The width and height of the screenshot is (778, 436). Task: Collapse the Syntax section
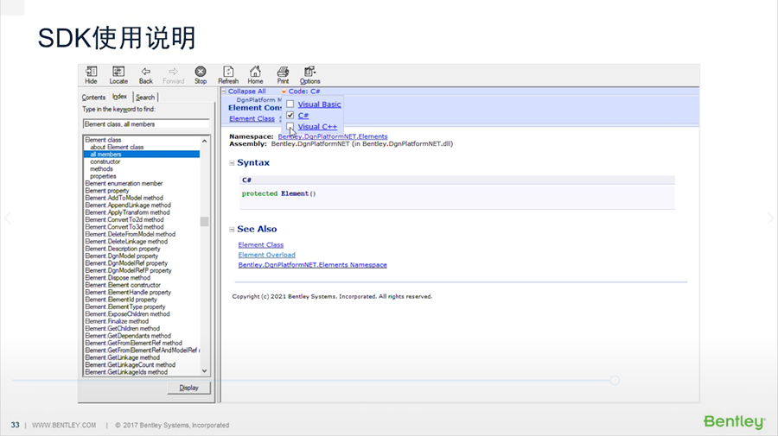[232, 163]
